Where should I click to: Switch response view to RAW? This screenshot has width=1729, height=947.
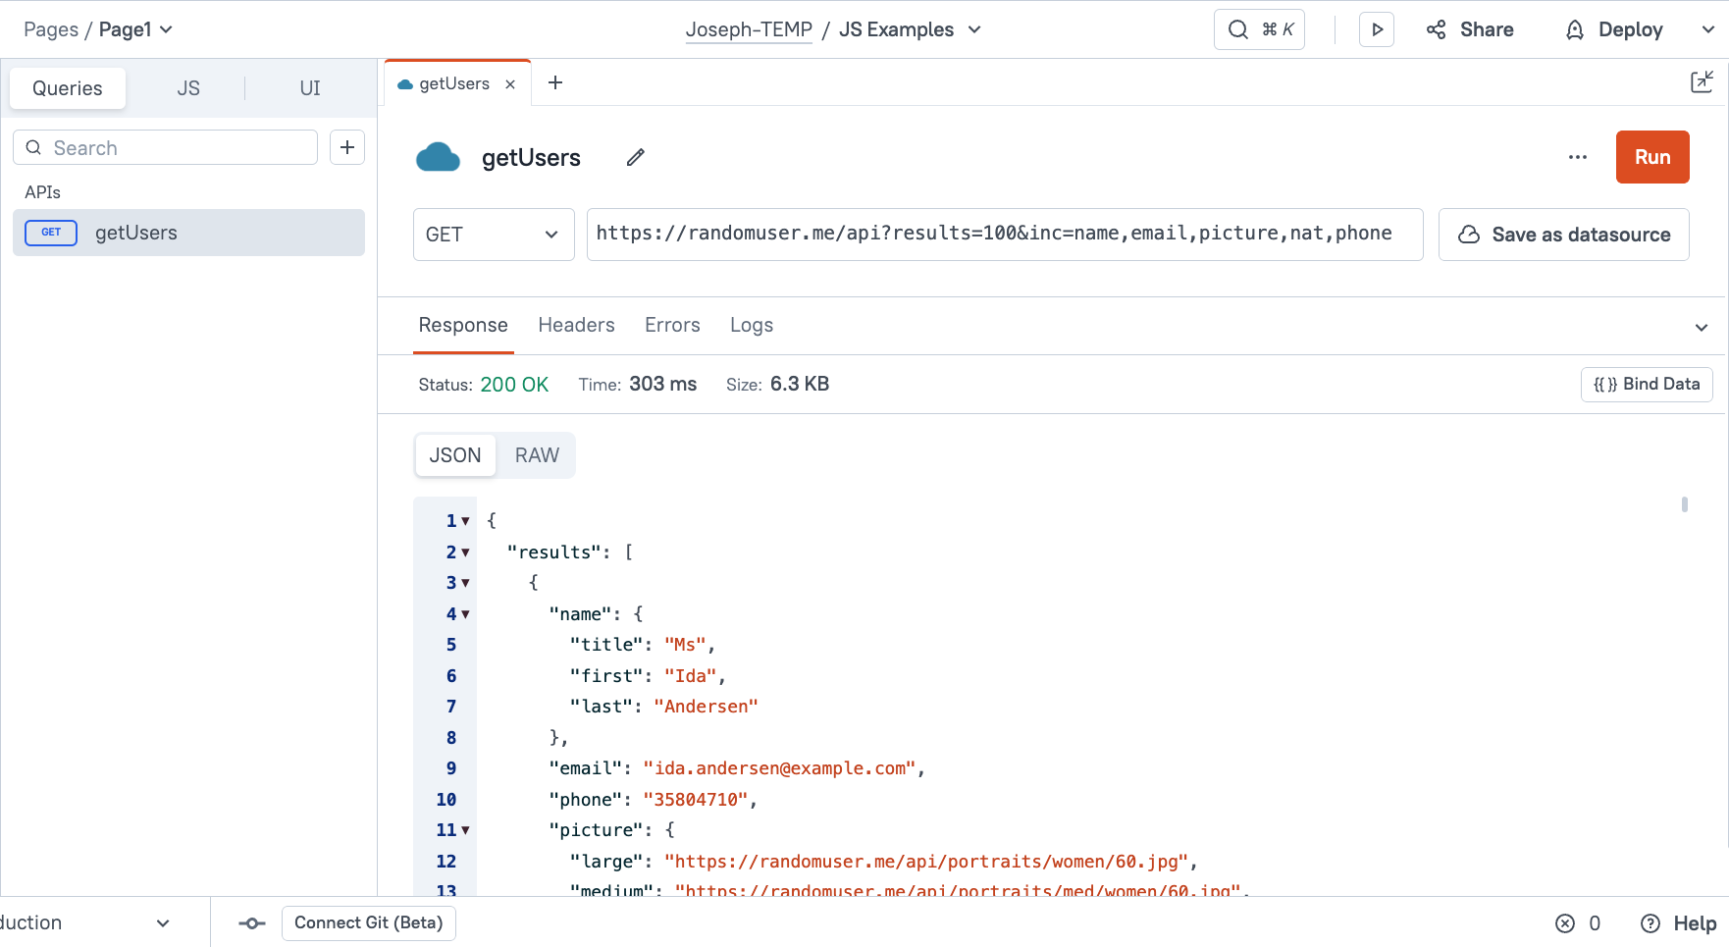[537, 455]
